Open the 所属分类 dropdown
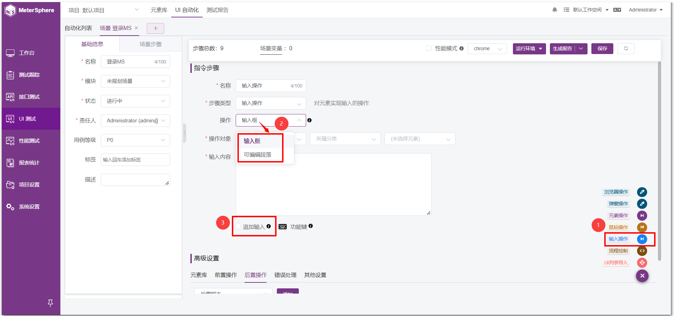 [345, 139]
